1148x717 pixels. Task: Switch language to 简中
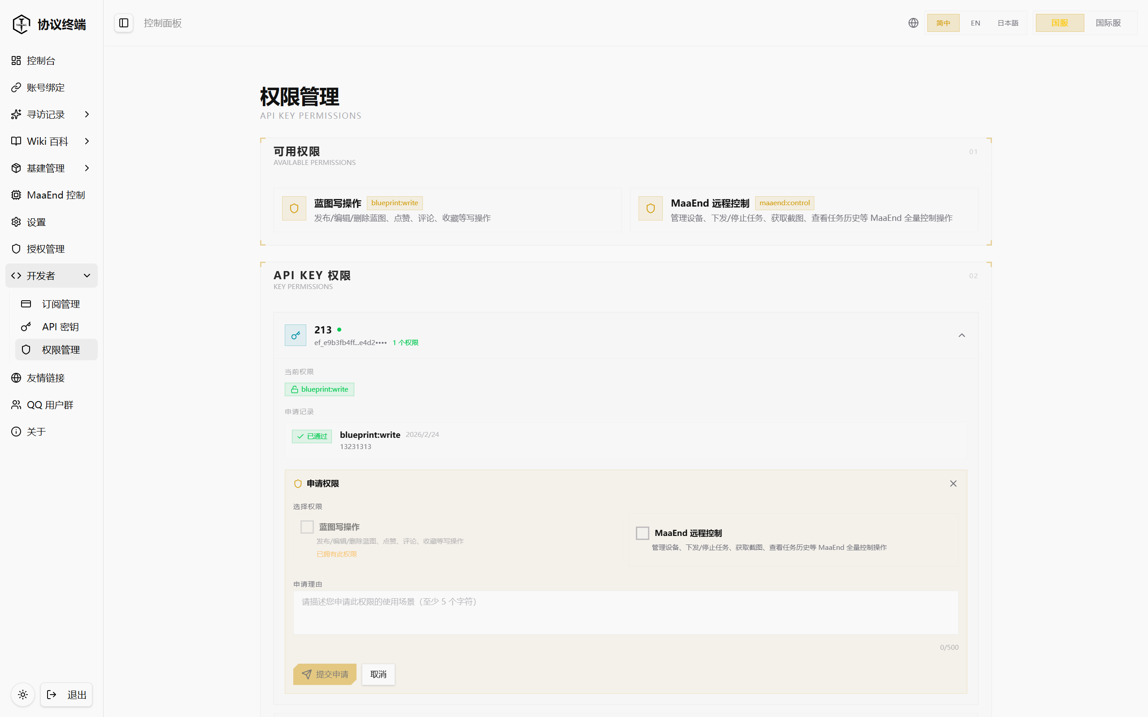(x=943, y=23)
